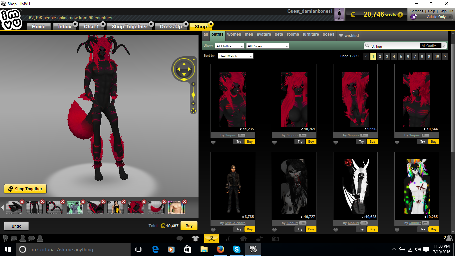
Task: Open the chat bubble icon in bottom center bar
Action: [180, 239]
